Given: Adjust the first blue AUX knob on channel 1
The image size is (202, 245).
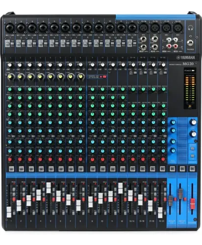Looking at the screenshot, I should coord(10,122).
